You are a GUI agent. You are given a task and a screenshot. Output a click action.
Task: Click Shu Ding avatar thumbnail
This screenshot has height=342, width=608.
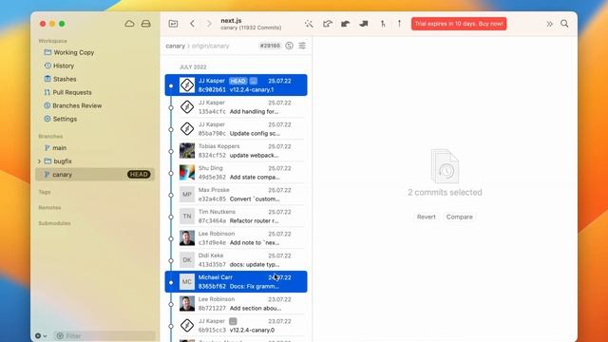(187, 173)
